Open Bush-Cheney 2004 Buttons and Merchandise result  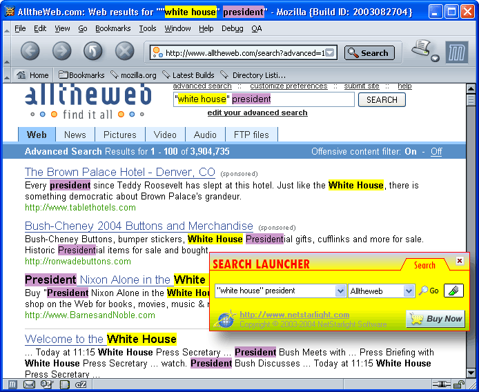point(139,226)
